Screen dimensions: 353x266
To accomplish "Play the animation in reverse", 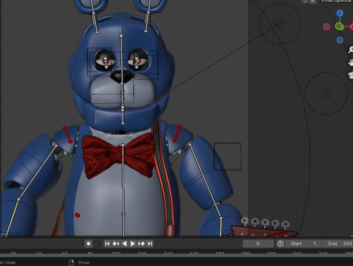I will coord(124,243).
